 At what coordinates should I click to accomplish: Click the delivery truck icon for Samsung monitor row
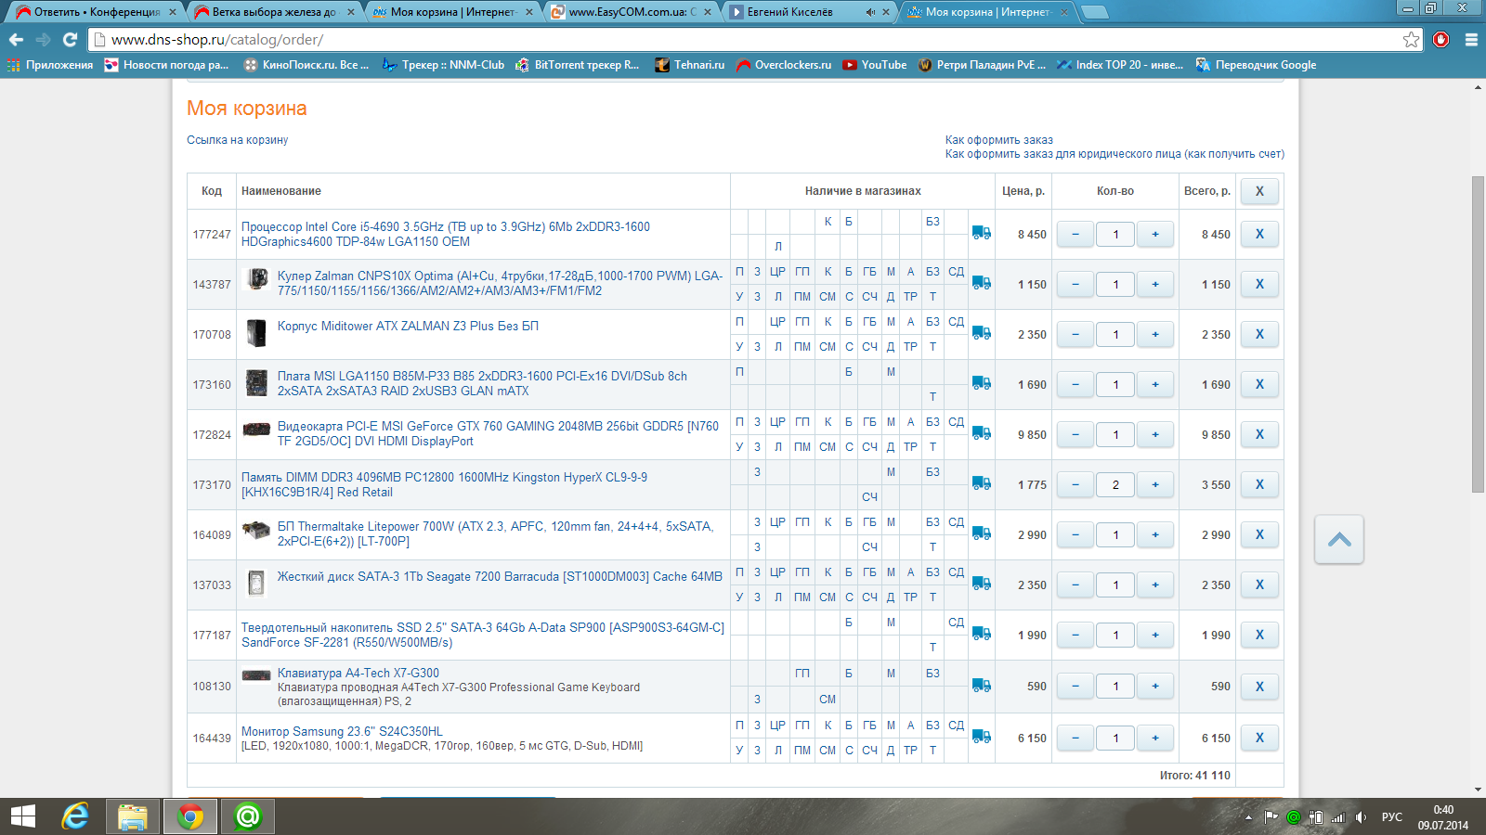pyautogui.click(x=982, y=737)
